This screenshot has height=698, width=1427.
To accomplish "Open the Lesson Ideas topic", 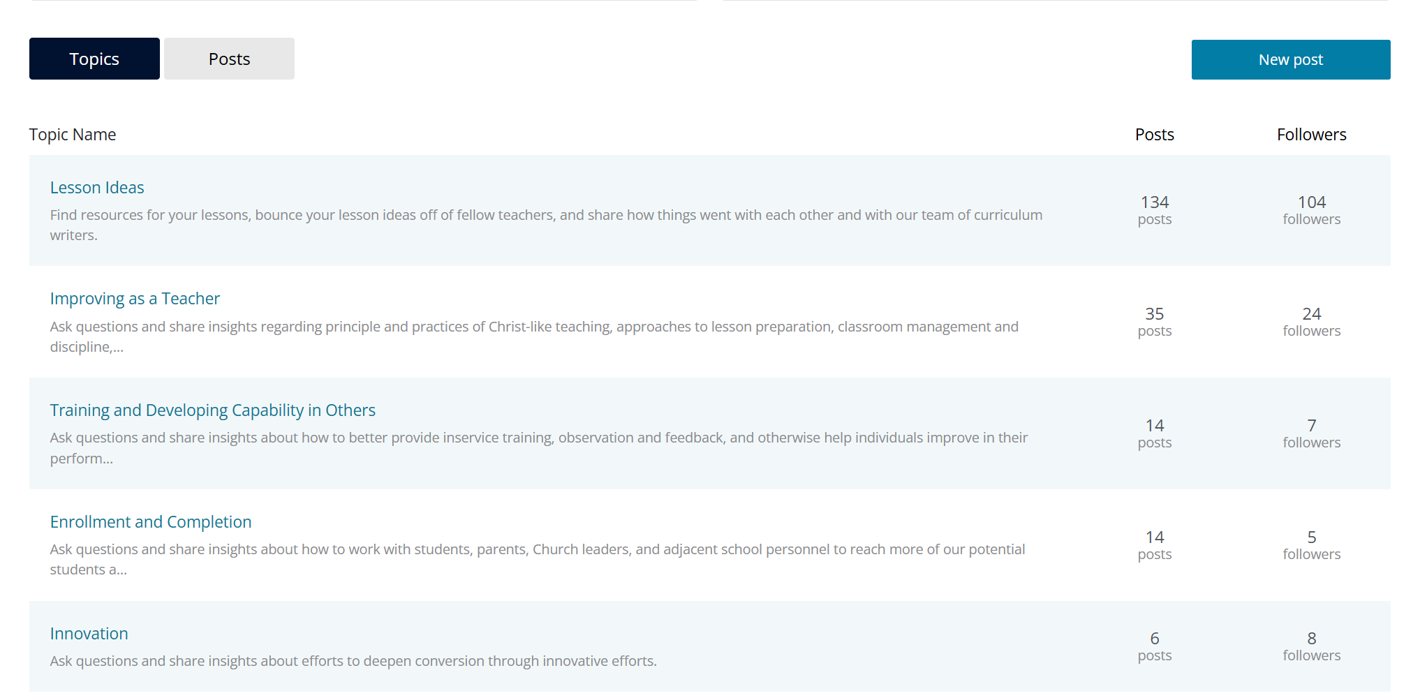I will coord(97,188).
